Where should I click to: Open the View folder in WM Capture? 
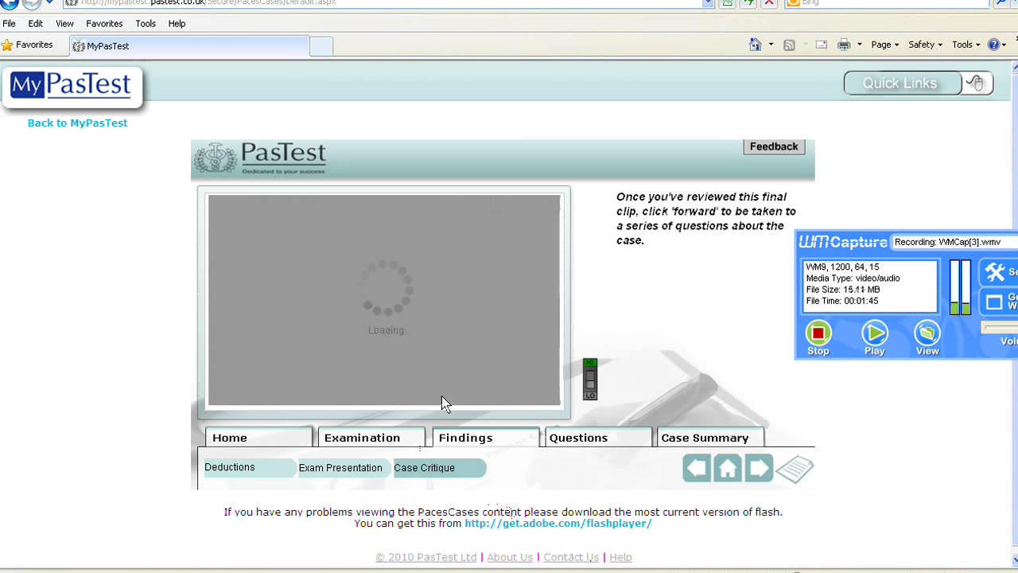927,333
